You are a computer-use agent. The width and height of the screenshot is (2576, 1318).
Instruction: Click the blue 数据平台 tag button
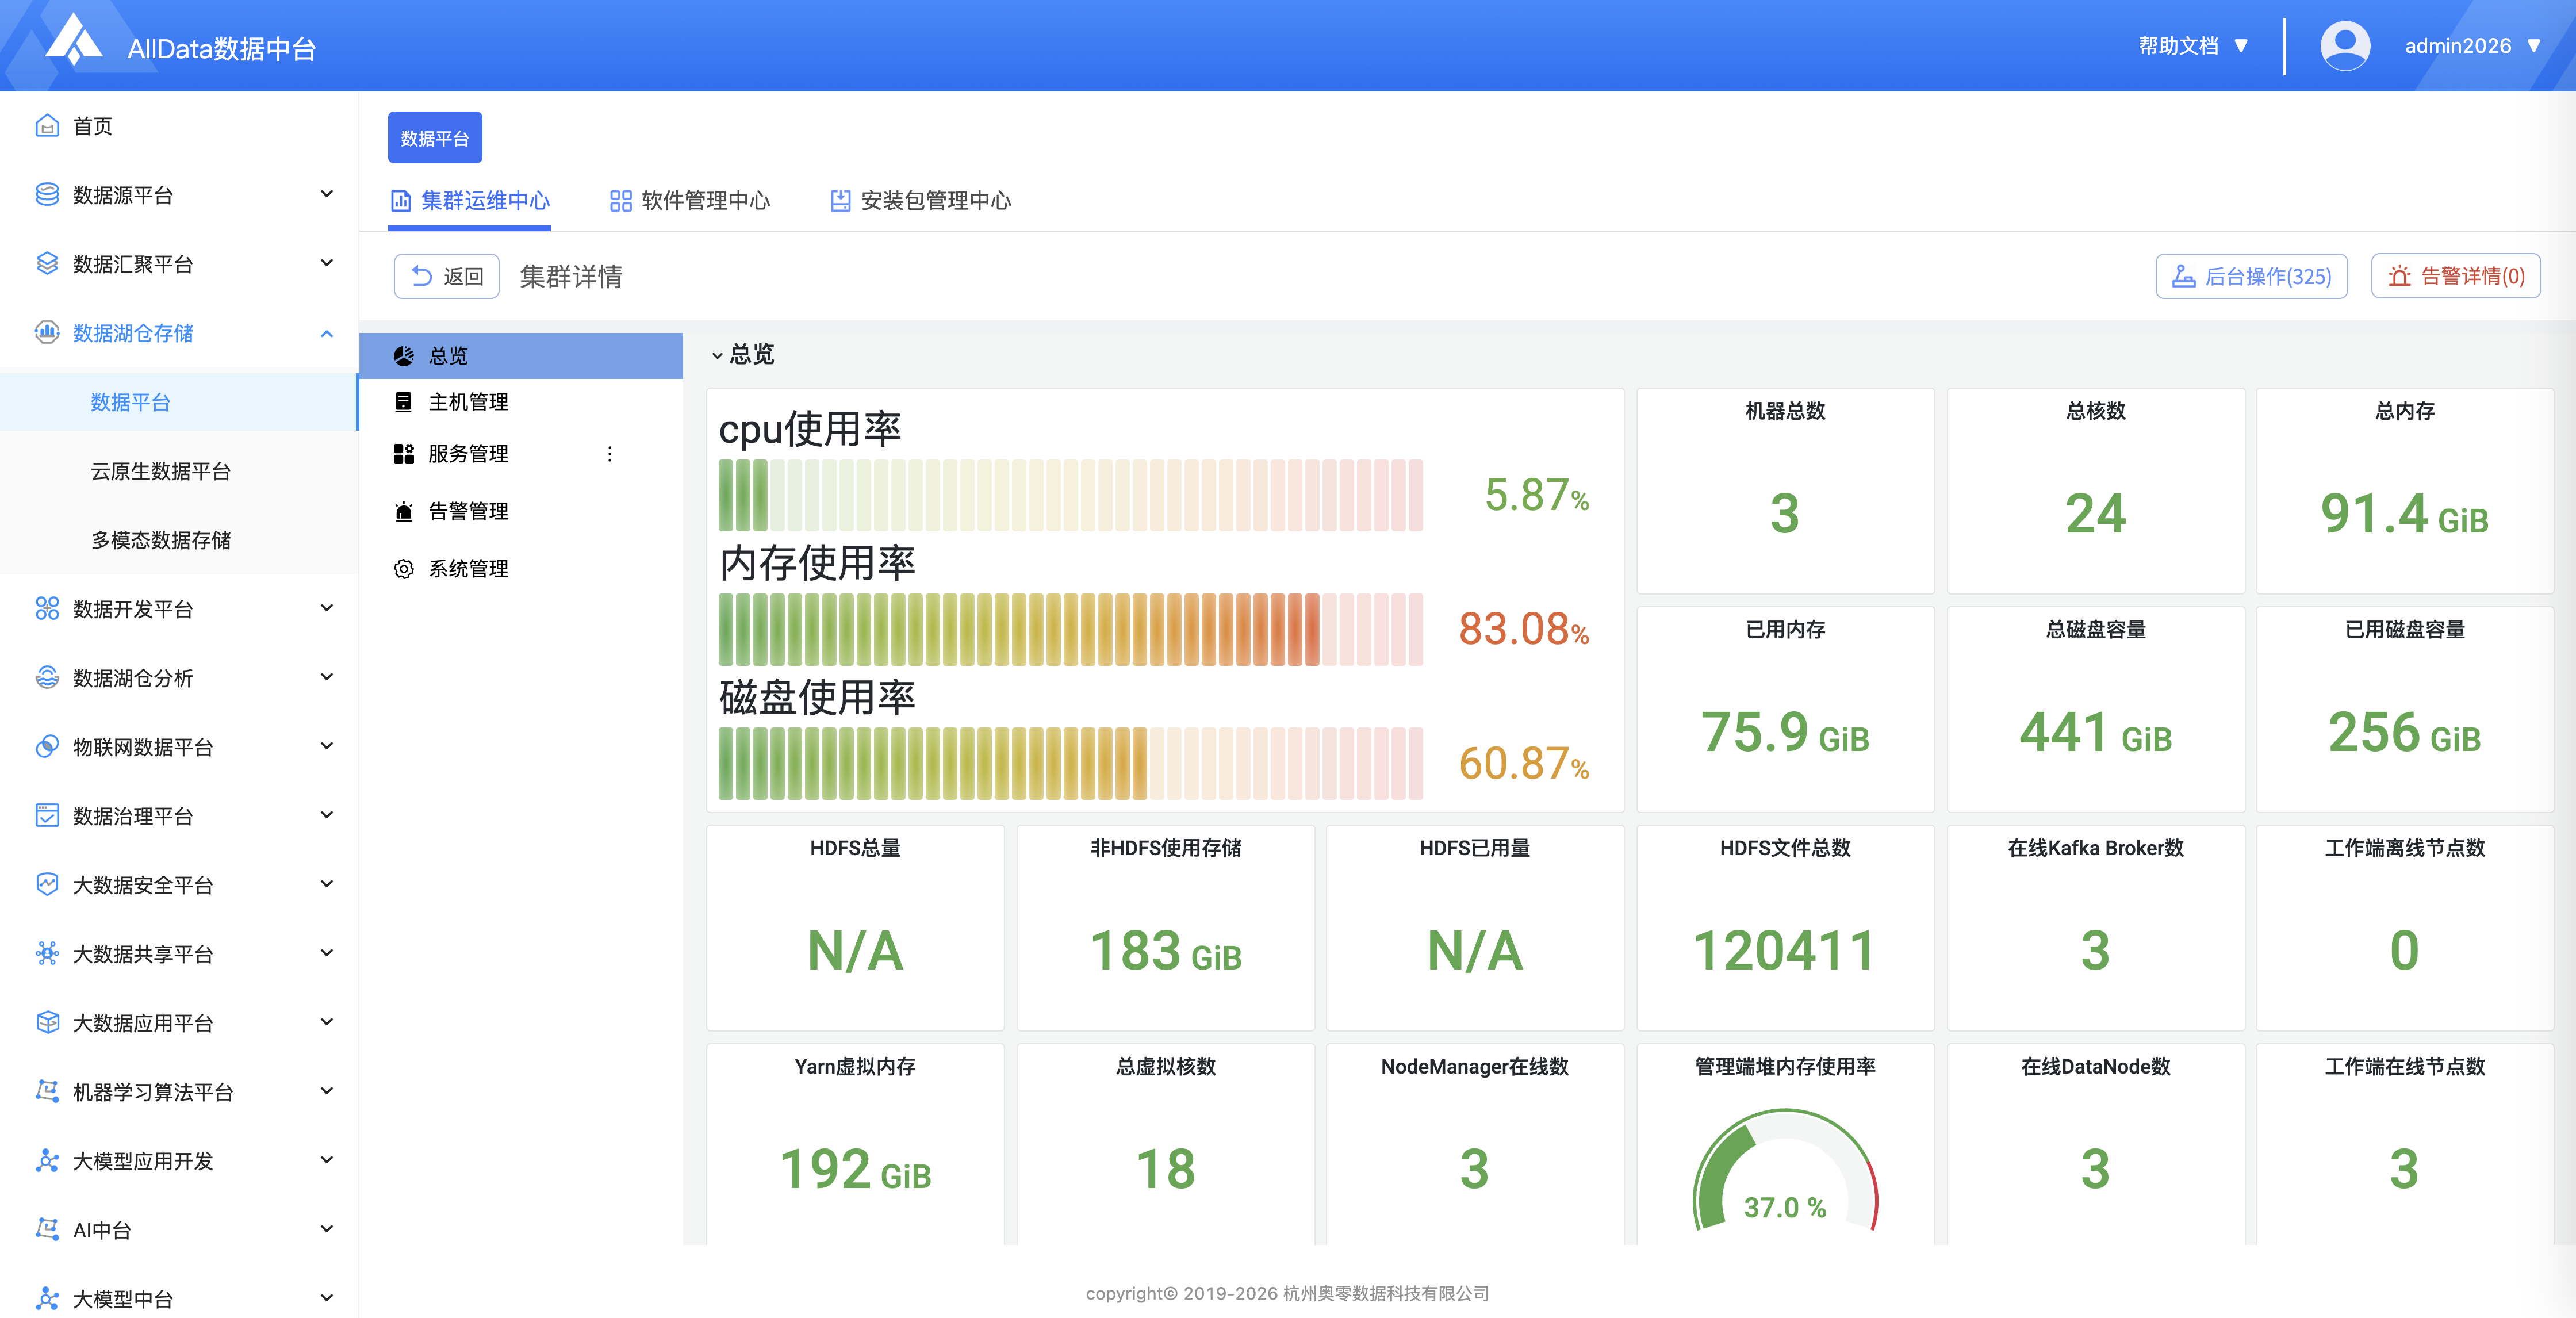click(435, 138)
